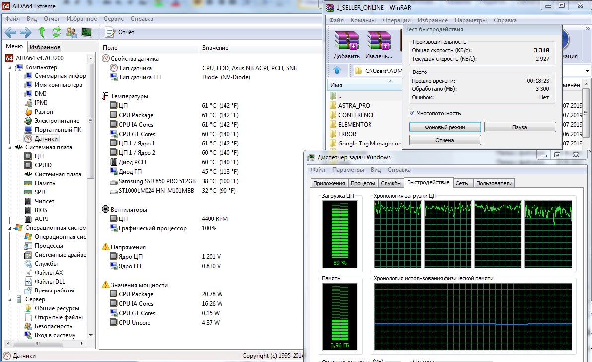The height and width of the screenshot is (362, 592).
Task: Open WinRAR Команды menu
Action: pos(363,20)
